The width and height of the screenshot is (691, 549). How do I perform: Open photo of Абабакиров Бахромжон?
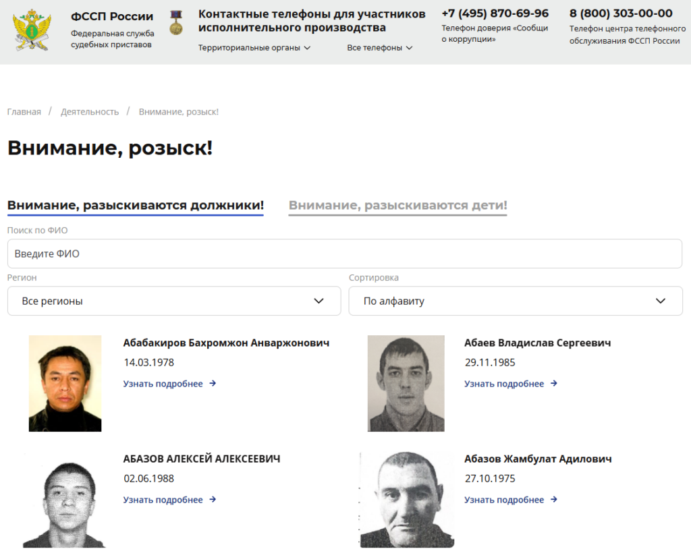point(65,383)
